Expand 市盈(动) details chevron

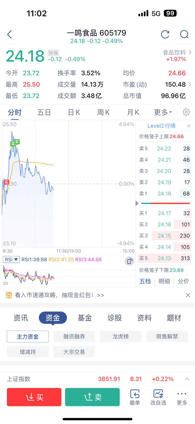point(190,84)
